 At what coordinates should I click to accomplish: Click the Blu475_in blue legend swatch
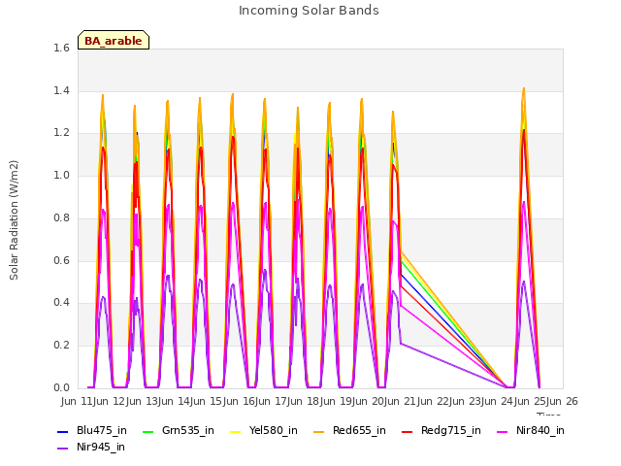click(x=62, y=431)
